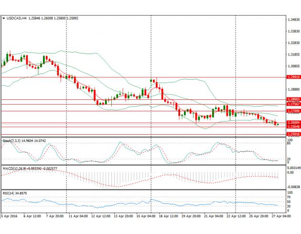
Task: Click the USDCAD,H4 chart title text
Action: point(17,19)
